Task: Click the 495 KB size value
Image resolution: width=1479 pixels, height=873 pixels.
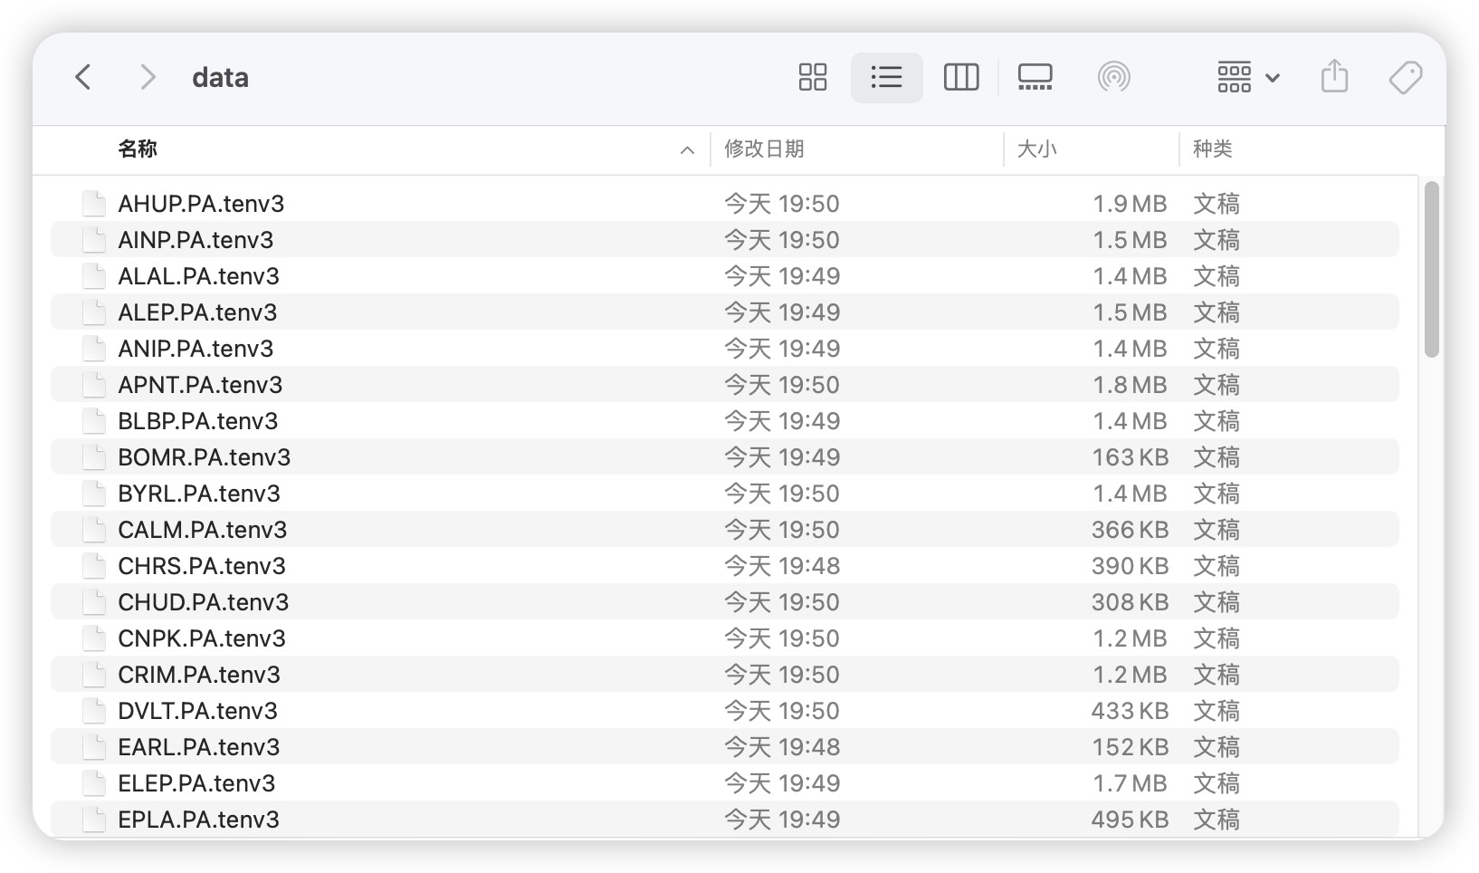Action: click(1130, 820)
